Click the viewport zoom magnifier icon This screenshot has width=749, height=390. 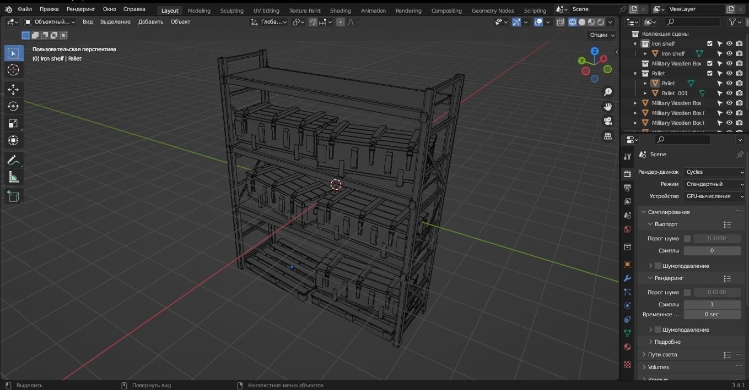[608, 92]
